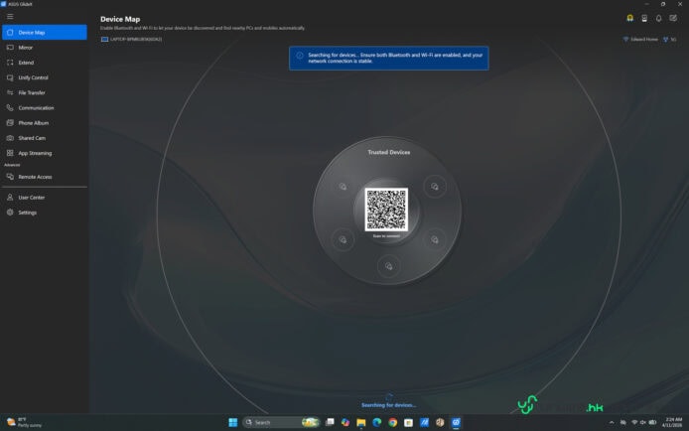The width and height of the screenshot is (689, 431).
Task: Open File Transfer
Action: click(45, 92)
